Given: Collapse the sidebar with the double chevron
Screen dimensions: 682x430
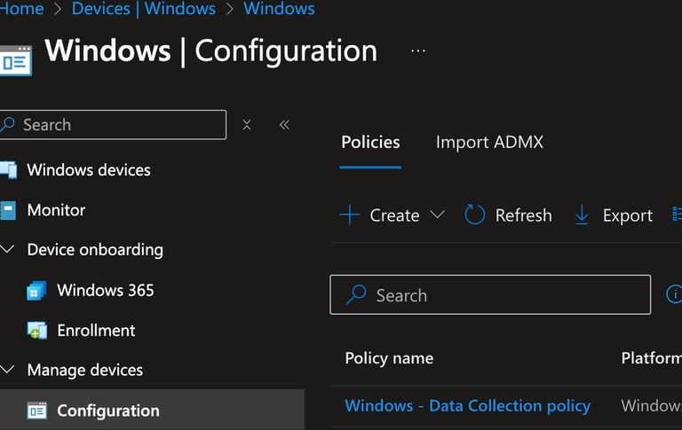Looking at the screenshot, I should click(284, 125).
